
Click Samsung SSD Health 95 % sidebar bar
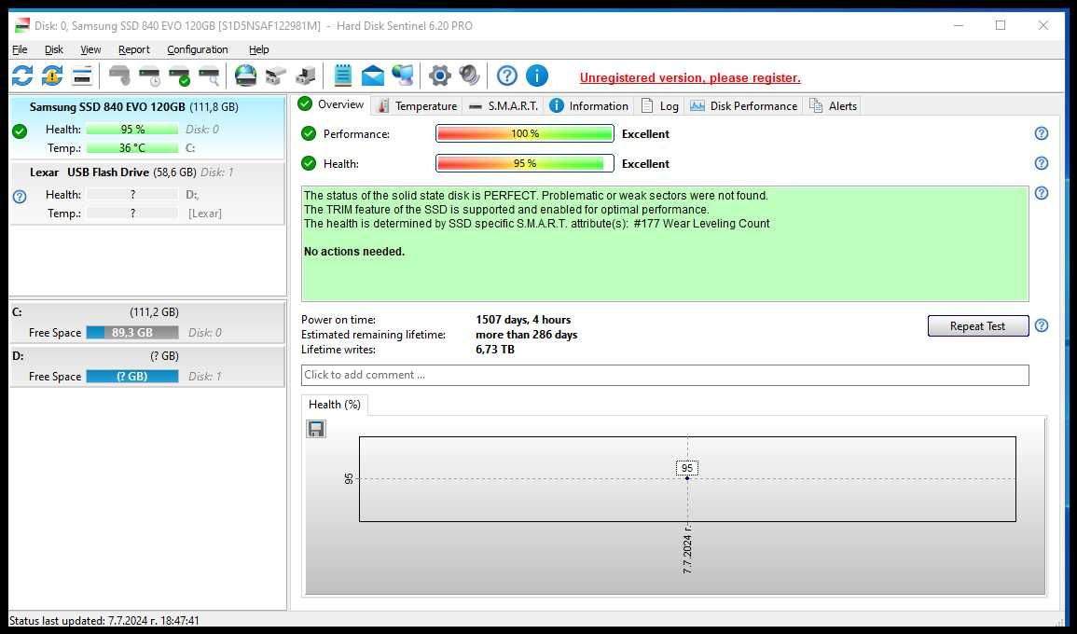[x=132, y=130]
